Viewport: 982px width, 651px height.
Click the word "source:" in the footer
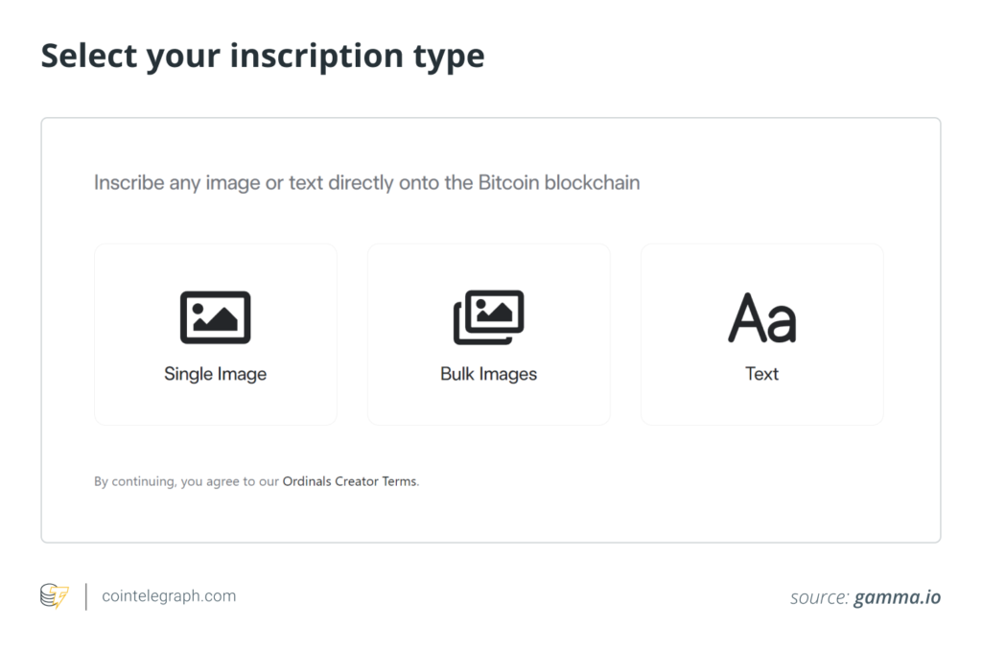click(819, 597)
